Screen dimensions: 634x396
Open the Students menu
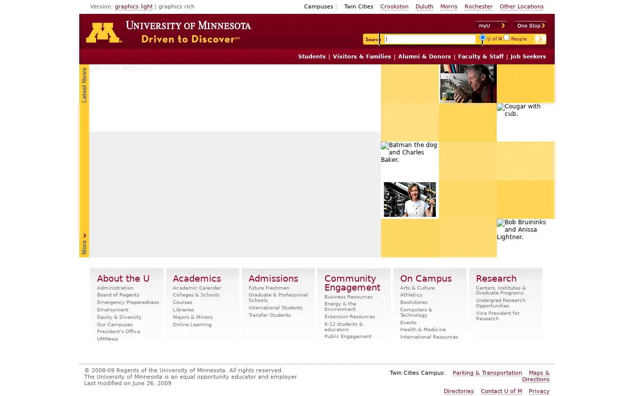[312, 56]
